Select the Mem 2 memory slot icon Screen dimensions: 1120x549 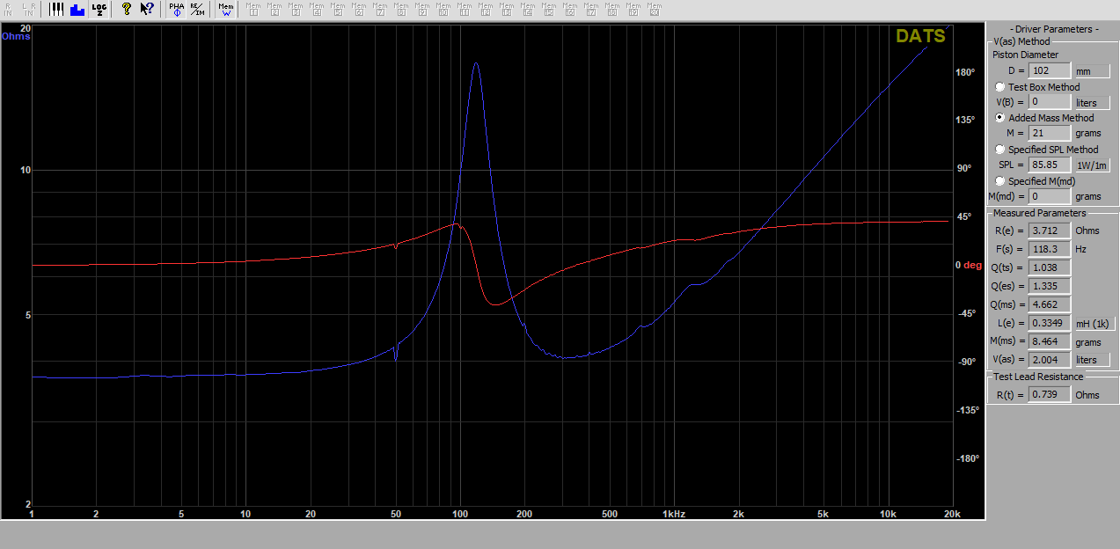point(275,10)
